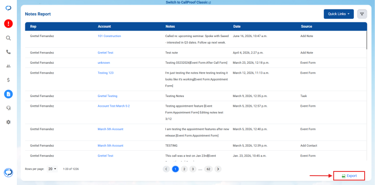This screenshot has height=185, width=375.
Task: Jump to page 3
Action: tap(193, 169)
